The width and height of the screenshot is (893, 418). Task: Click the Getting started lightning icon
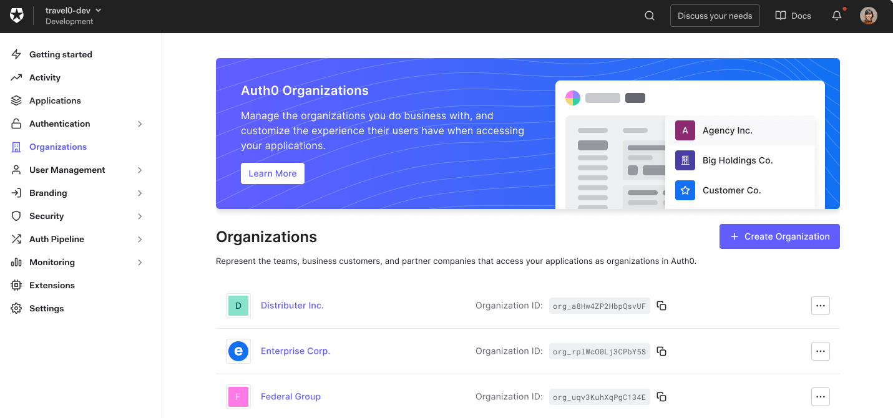click(x=16, y=54)
